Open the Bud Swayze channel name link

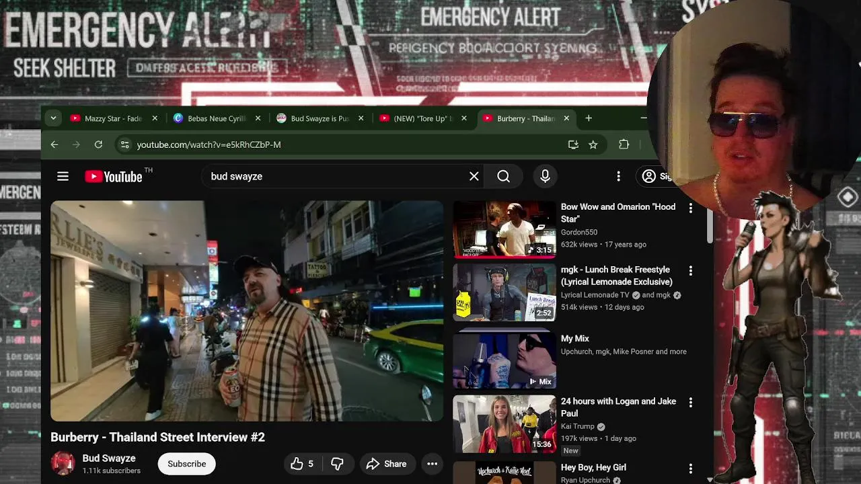pos(109,458)
